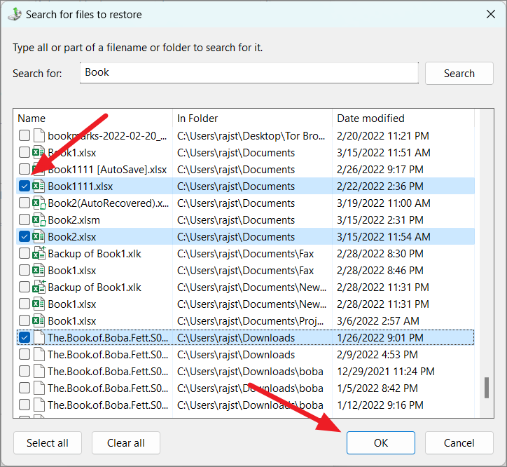Click the Clear all button
The height and width of the screenshot is (467, 507).
tap(126, 442)
